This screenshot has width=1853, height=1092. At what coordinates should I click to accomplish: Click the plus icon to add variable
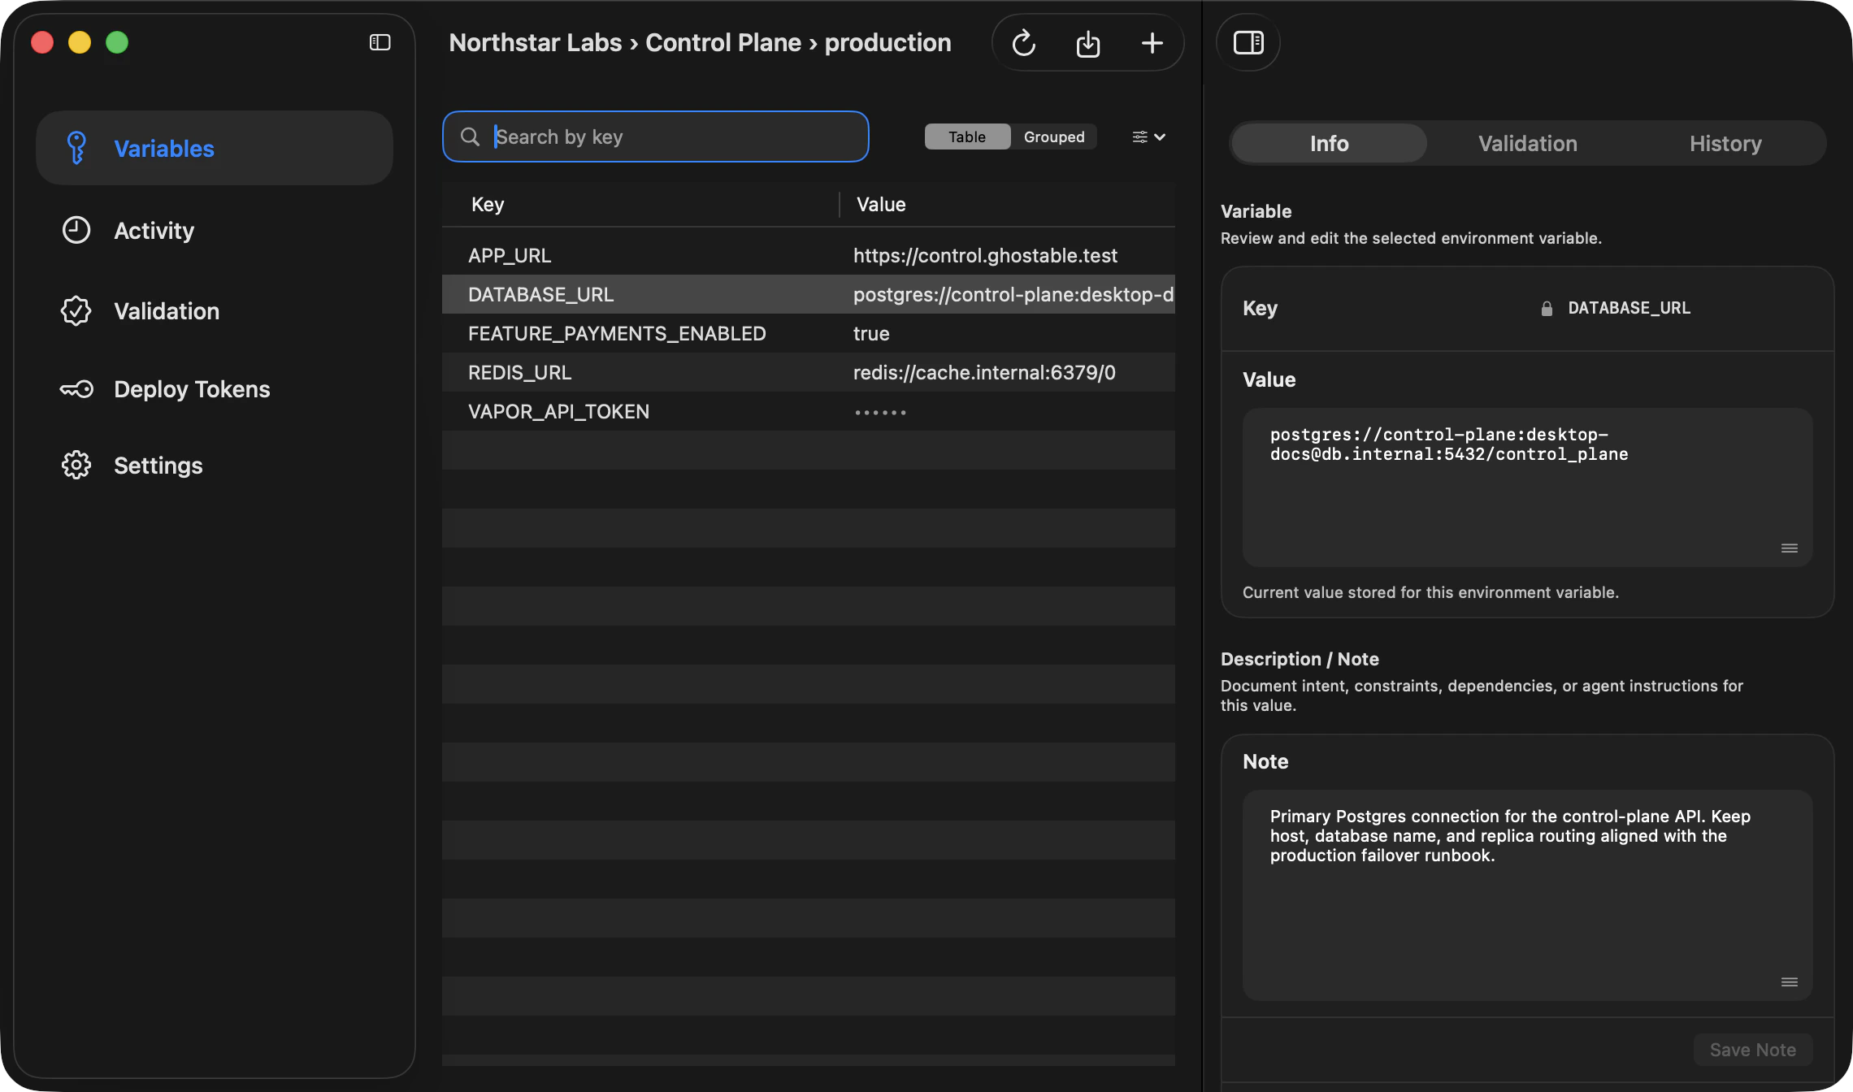(1152, 43)
